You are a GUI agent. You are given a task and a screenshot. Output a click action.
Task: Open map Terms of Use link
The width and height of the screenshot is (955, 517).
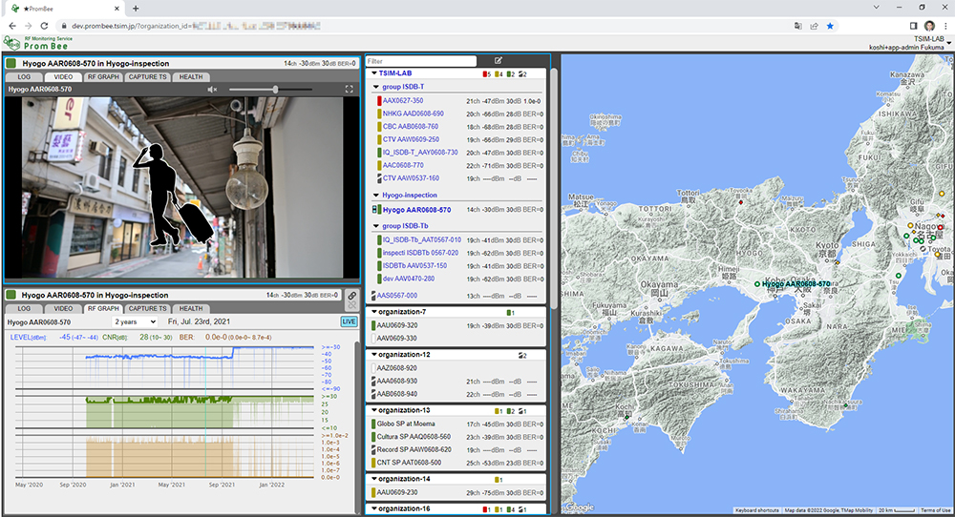click(936, 510)
